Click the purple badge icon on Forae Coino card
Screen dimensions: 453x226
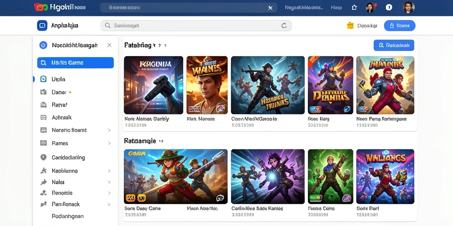click(346, 198)
